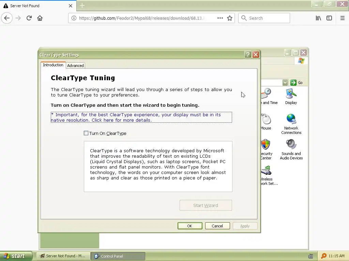Open Wireless Network Setup icon

[269, 175]
